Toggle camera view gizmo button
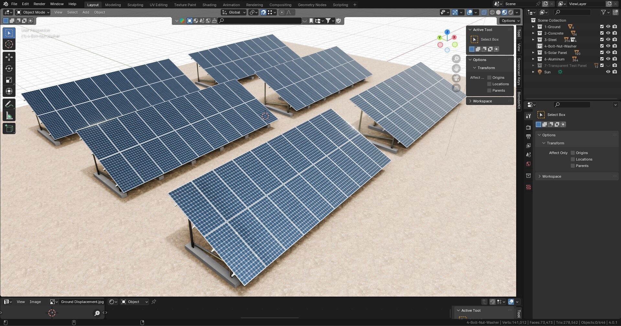The height and width of the screenshot is (326, 621). pyautogui.click(x=456, y=78)
